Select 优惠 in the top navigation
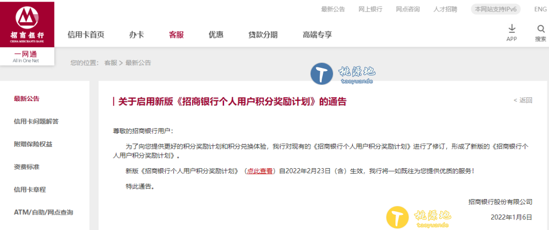The width and height of the screenshot is (549, 230). [x=216, y=34]
